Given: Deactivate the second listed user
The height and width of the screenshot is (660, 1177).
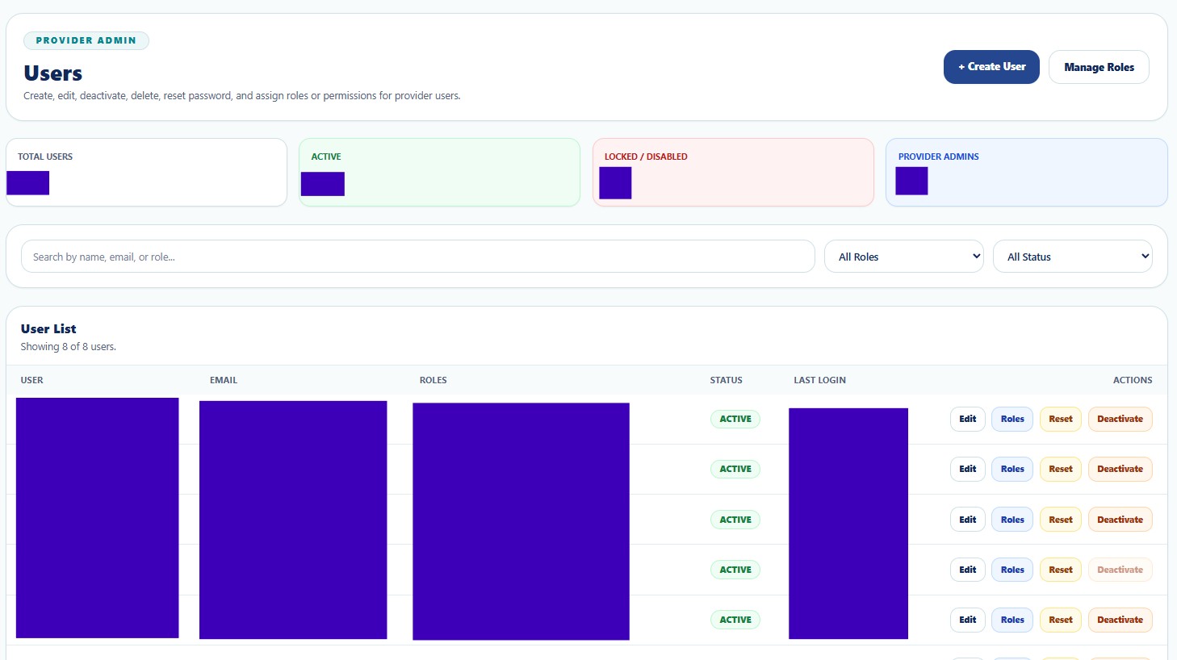Looking at the screenshot, I should point(1120,469).
